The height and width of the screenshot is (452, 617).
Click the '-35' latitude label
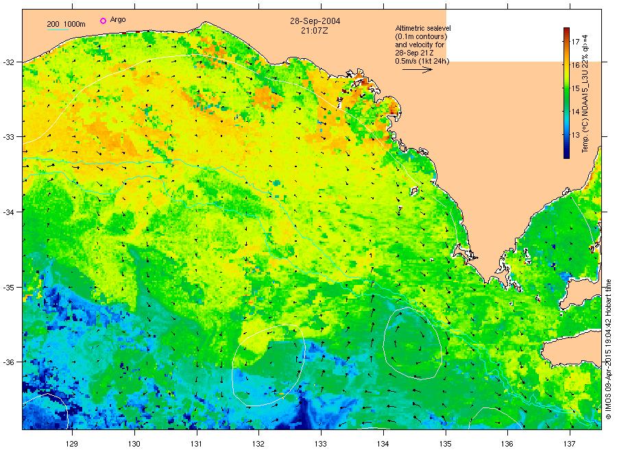(8, 288)
